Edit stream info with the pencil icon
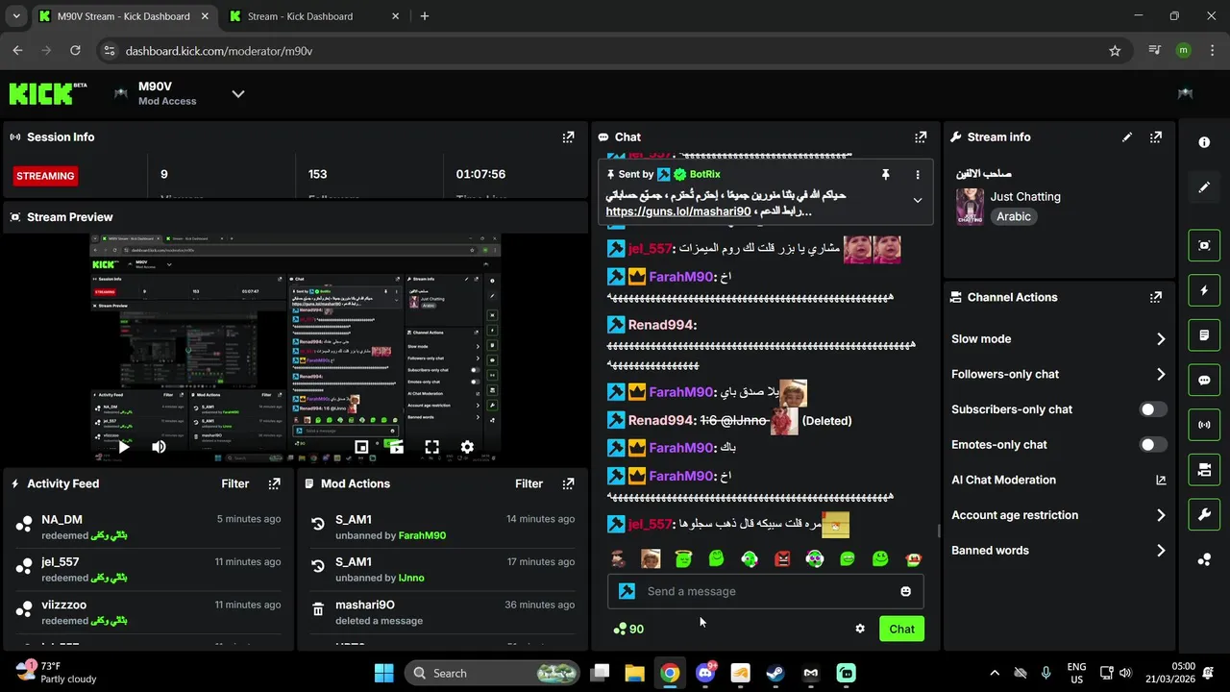 (1127, 137)
